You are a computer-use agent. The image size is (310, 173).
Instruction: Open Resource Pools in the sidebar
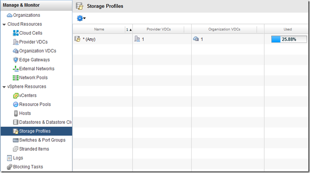(34, 105)
